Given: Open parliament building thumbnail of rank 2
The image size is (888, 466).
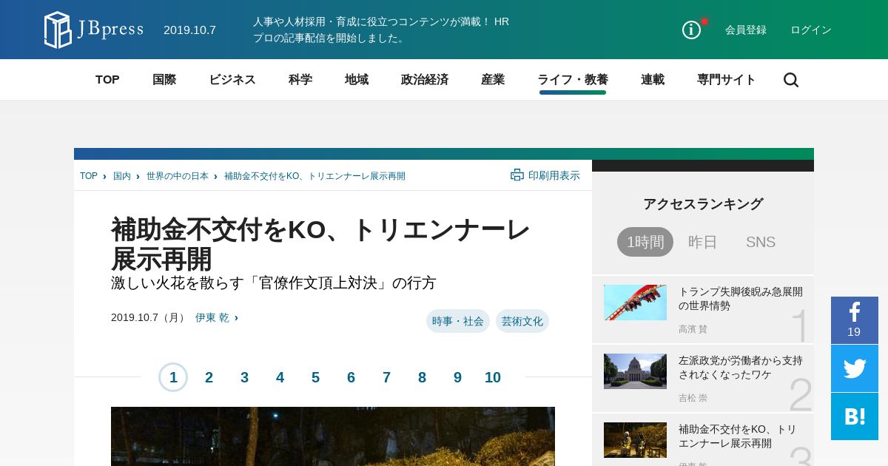Looking at the screenshot, I should 635,371.
